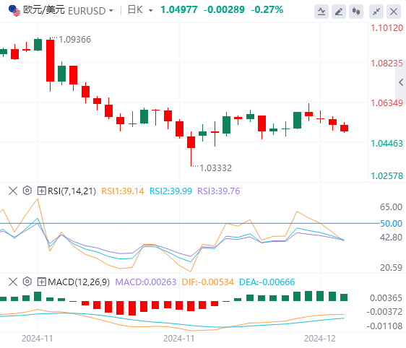Screen dimensions: 406x348
Task: Click the MACD(12,26,9) indicator label
Action: 79,282
